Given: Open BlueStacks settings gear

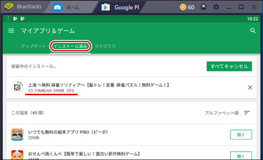Looking at the screenshot, I should 216,7.
